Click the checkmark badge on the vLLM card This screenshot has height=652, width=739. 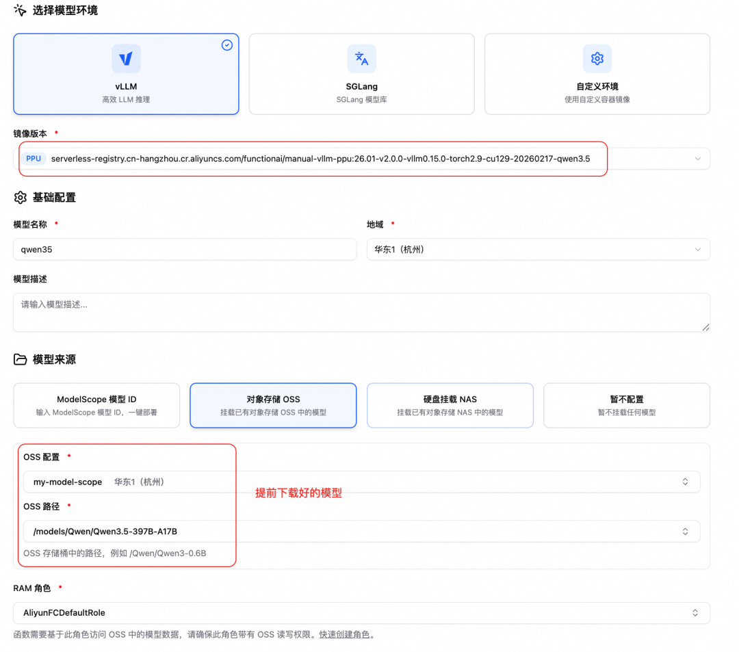(226, 44)
